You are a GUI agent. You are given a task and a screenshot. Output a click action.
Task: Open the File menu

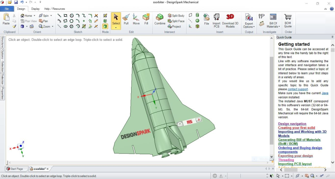(7, 9)
